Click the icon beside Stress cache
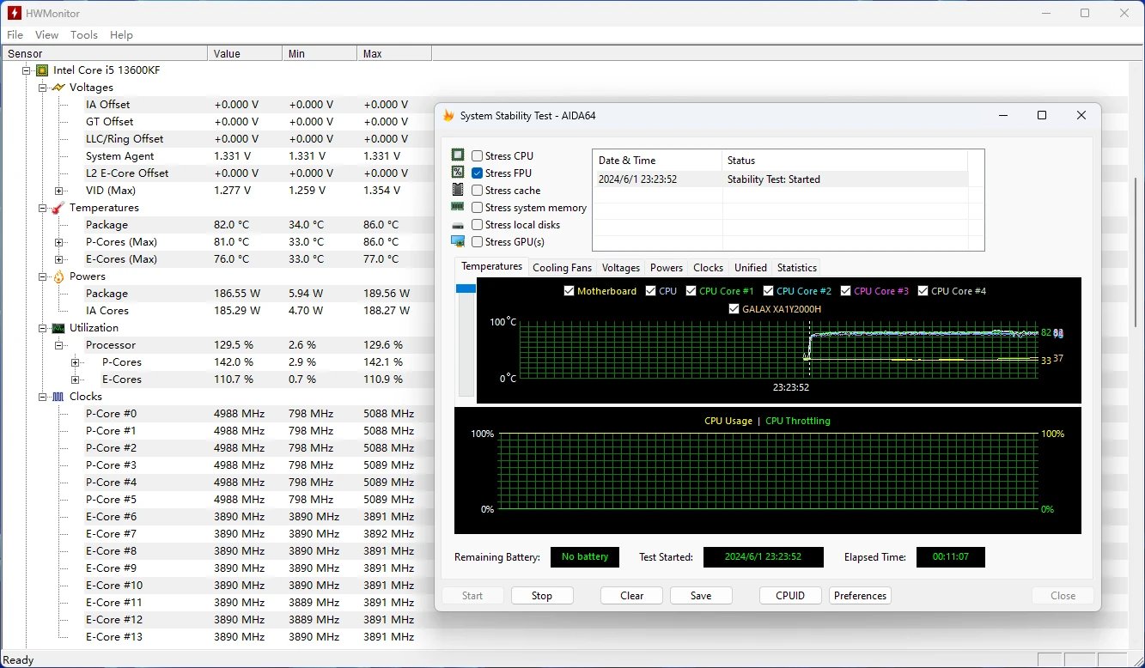The height and width of the screenshot is (668, 1145). coord(458,190)
